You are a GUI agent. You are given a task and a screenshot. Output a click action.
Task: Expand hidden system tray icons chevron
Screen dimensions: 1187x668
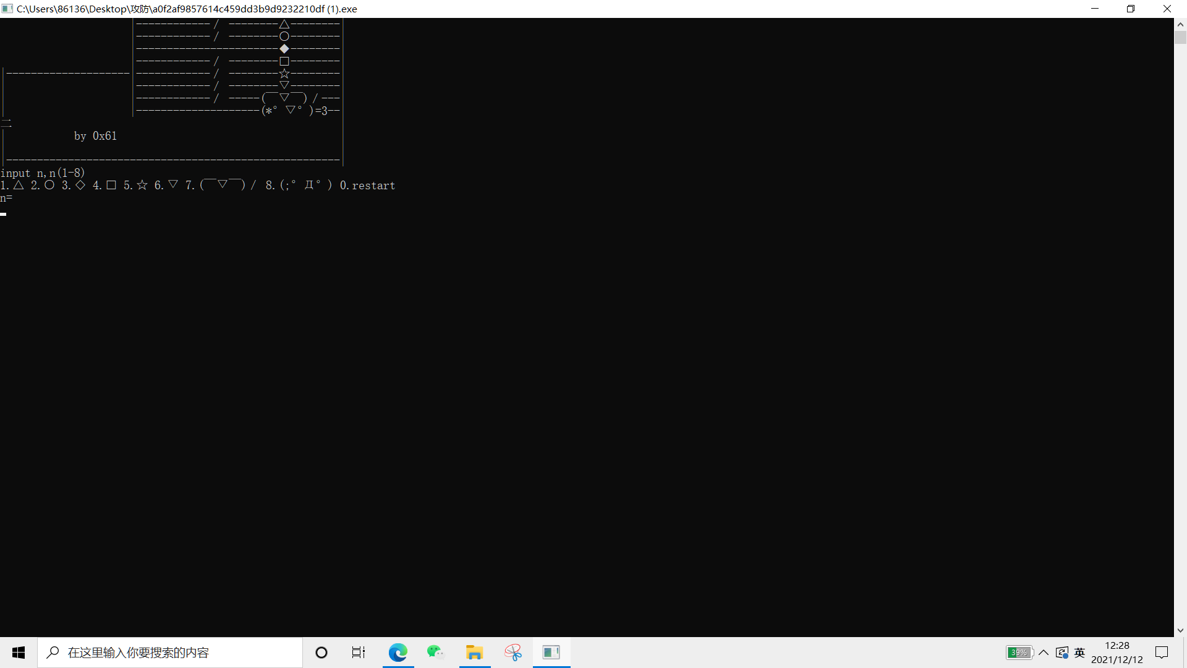point(1044,653)
